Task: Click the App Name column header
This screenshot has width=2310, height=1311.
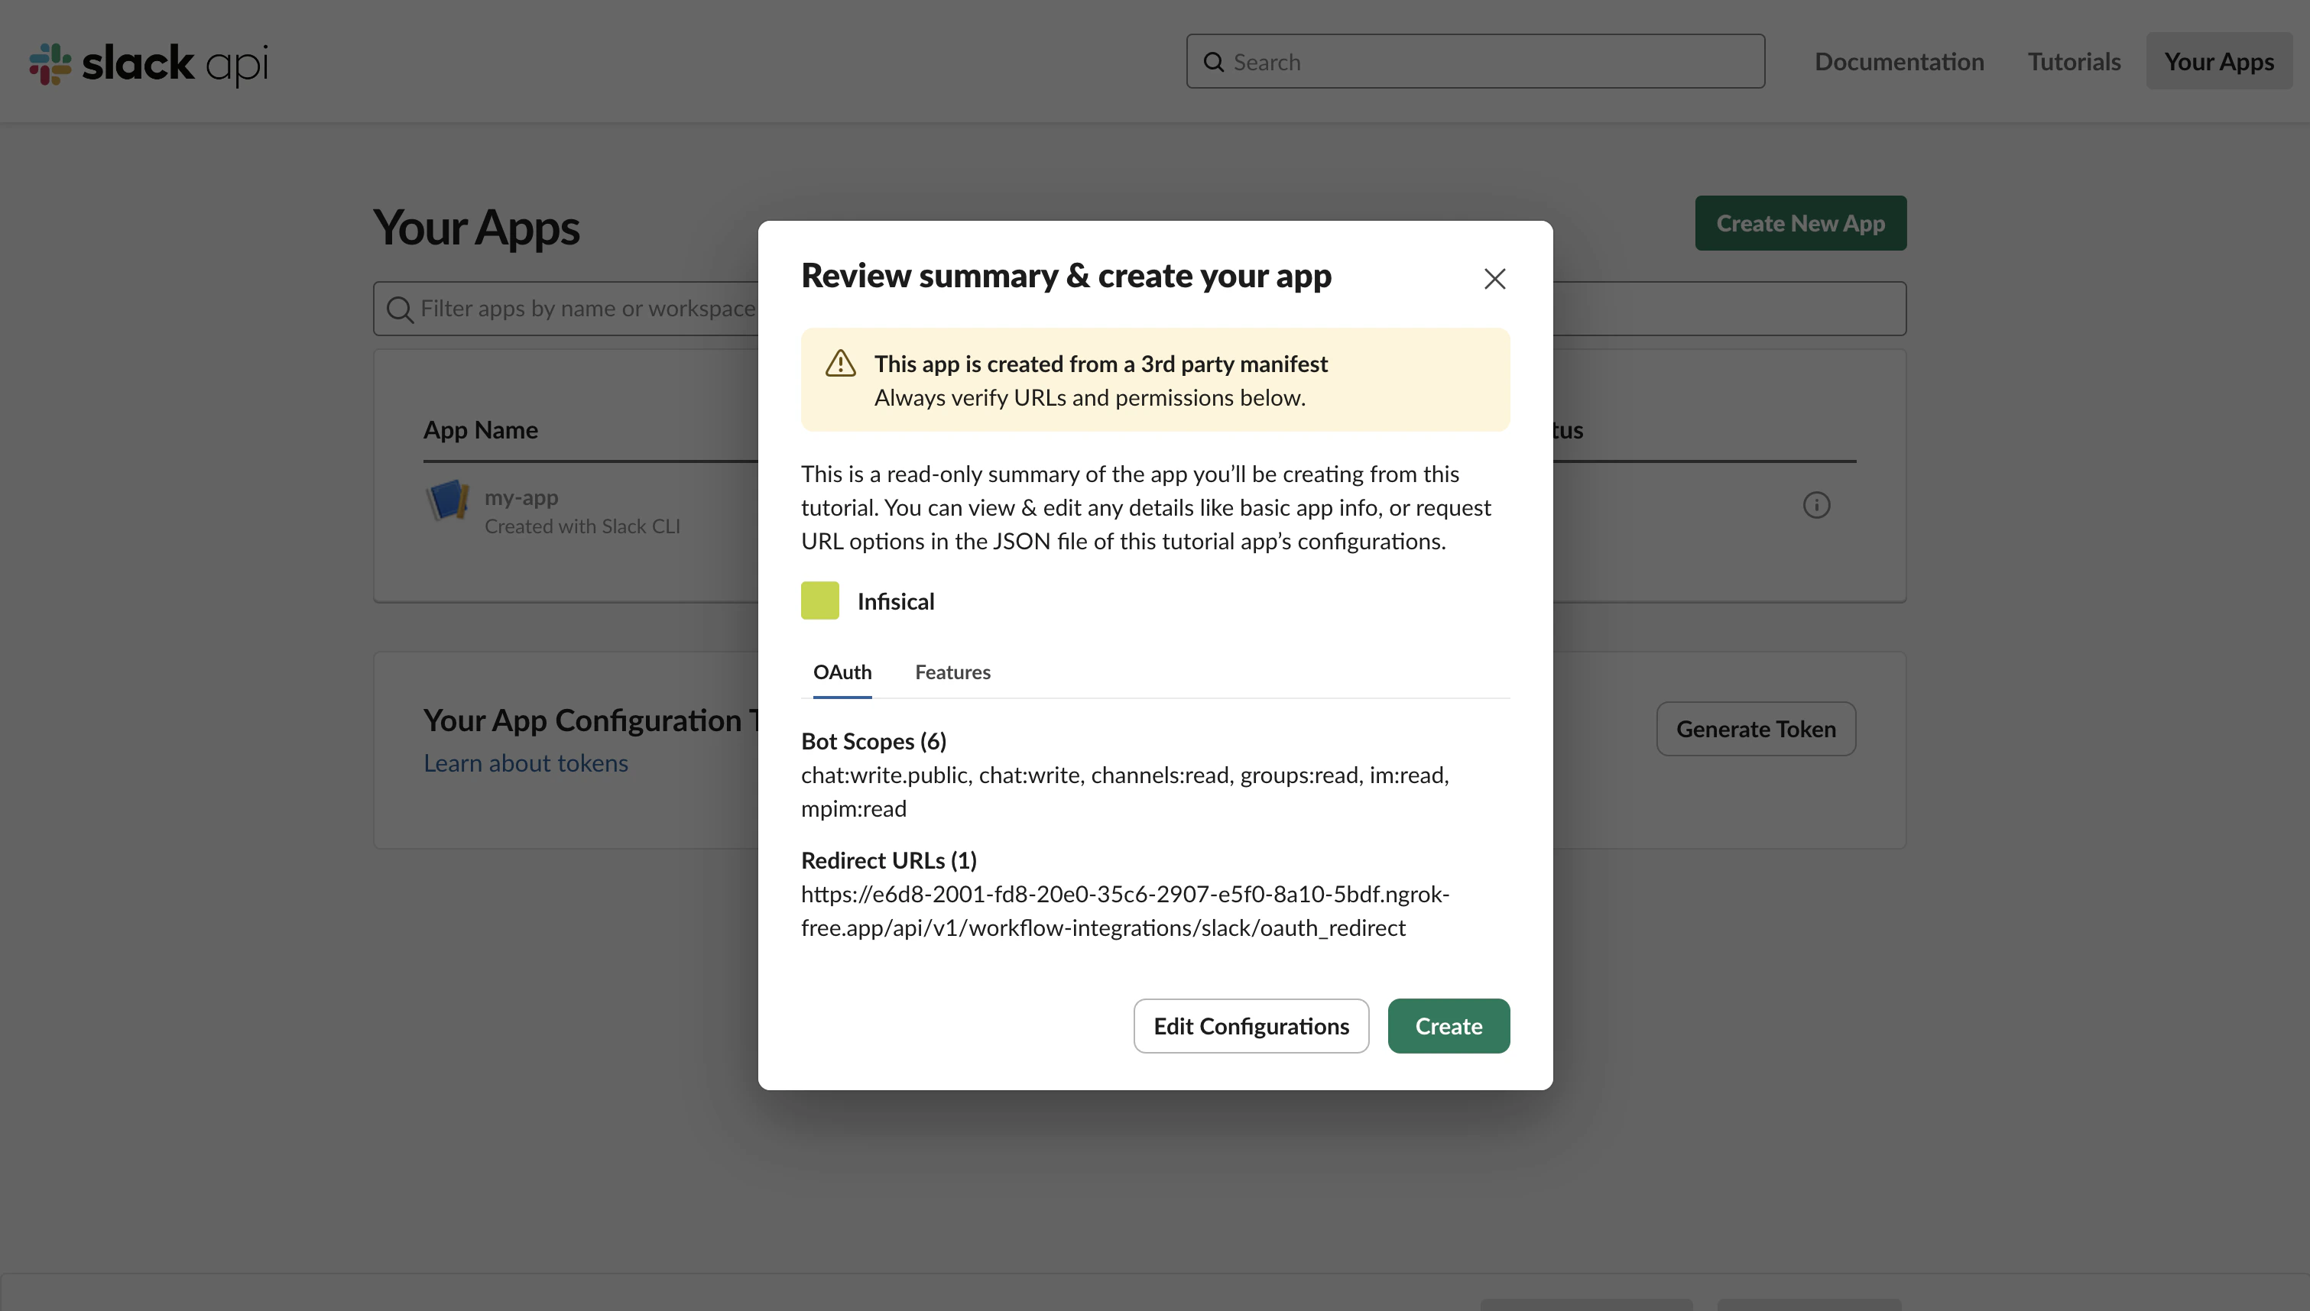Action: tap(480, 429)
